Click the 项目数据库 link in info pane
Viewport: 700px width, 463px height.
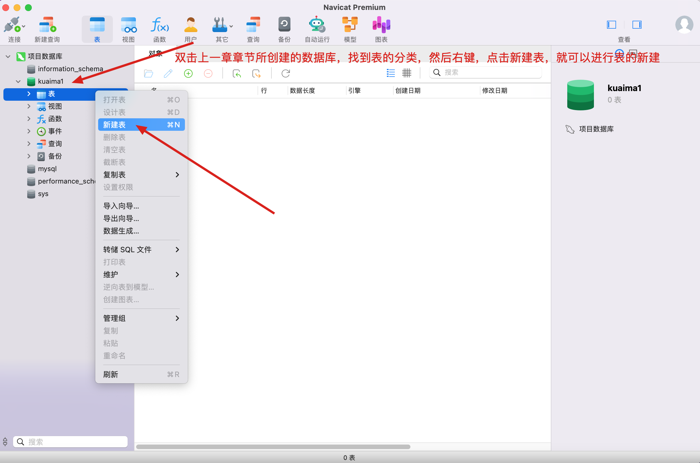click(596, 129)
